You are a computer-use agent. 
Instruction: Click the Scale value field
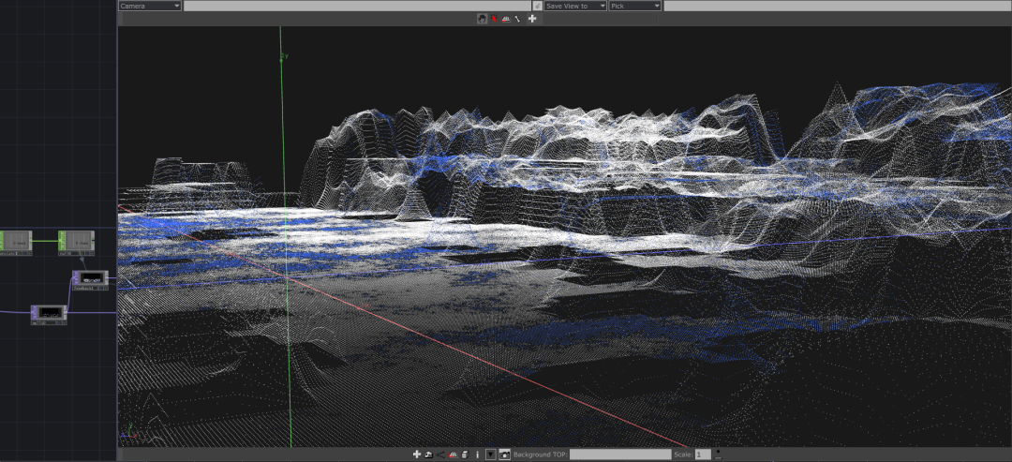tap(703, 455)
